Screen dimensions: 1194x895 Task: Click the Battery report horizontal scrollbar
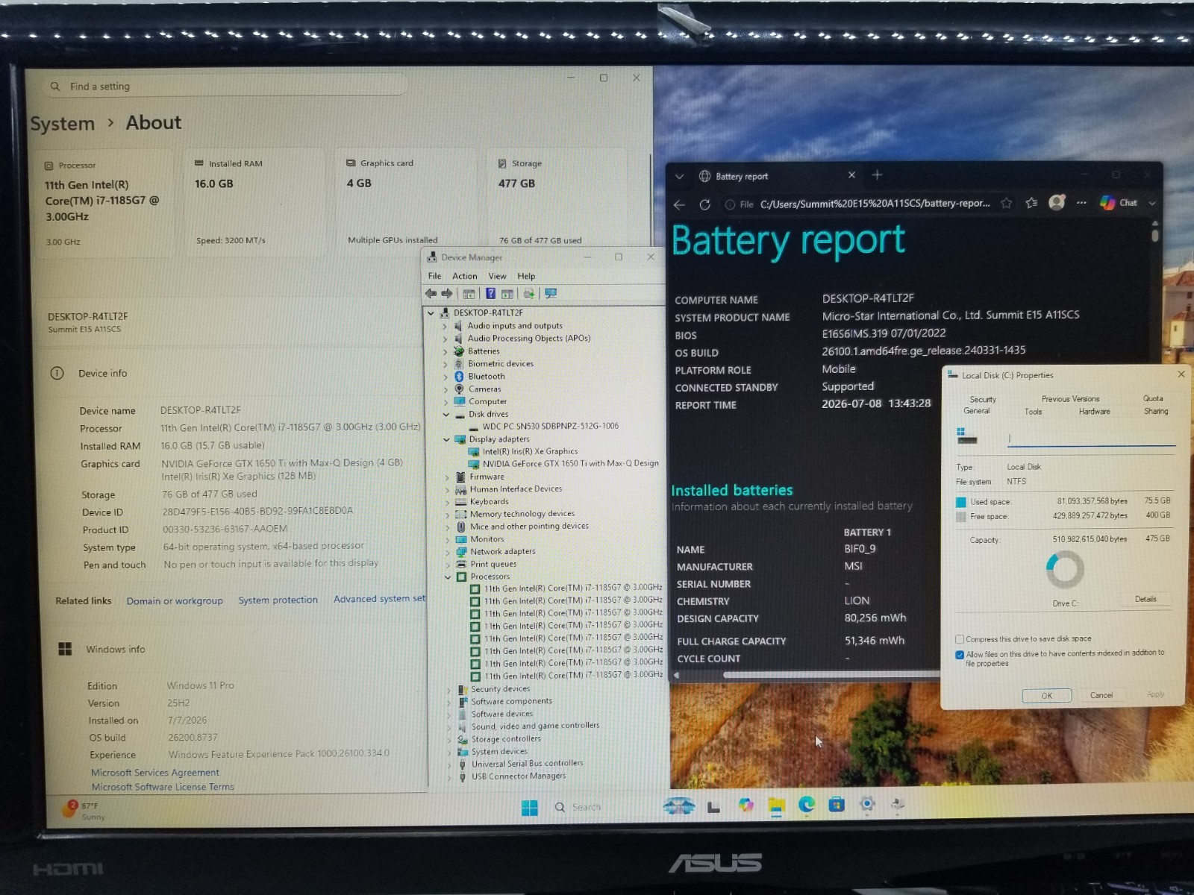point(831,675)
